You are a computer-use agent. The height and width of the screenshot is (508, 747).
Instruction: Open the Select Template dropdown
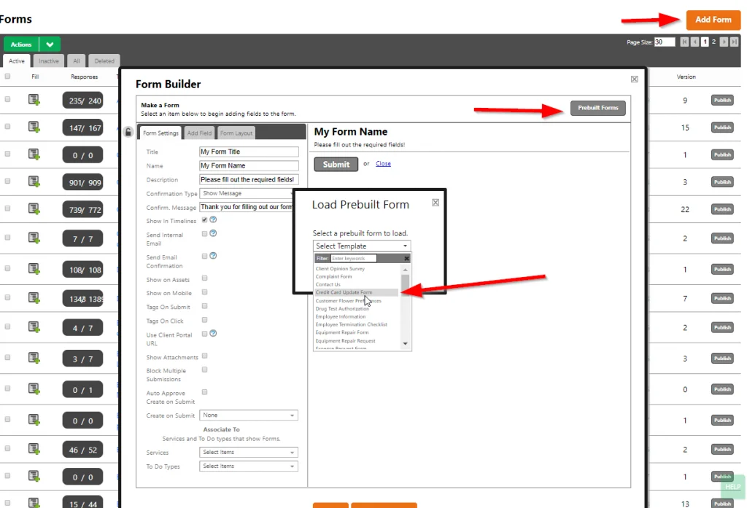[x=362, y=246]
